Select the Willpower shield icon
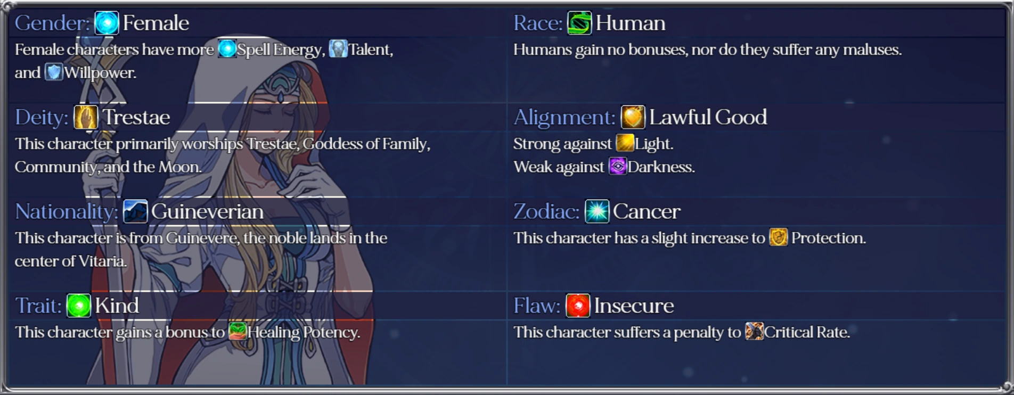 point(54,72)
